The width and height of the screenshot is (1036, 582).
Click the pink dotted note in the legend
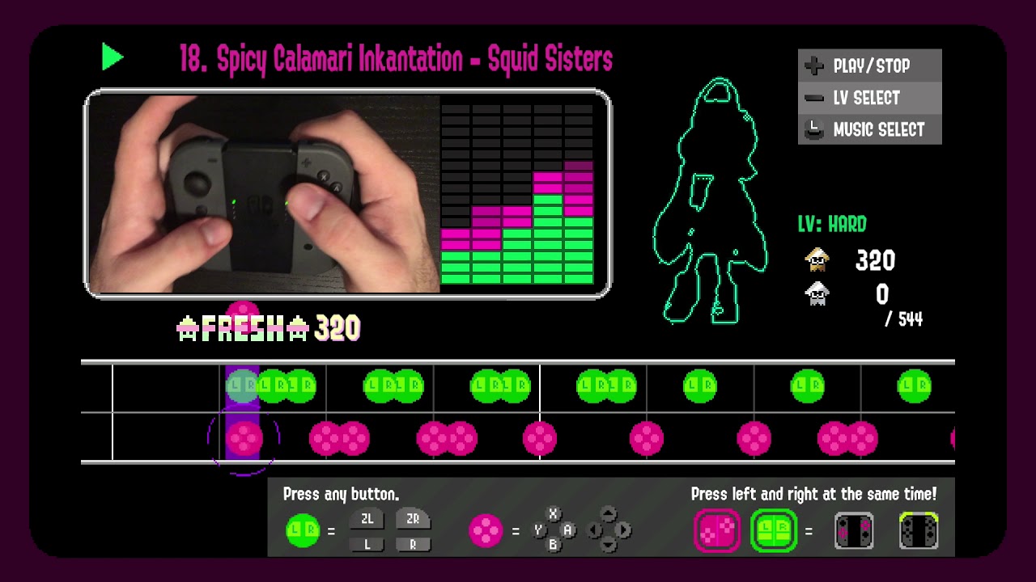(486, 531)
